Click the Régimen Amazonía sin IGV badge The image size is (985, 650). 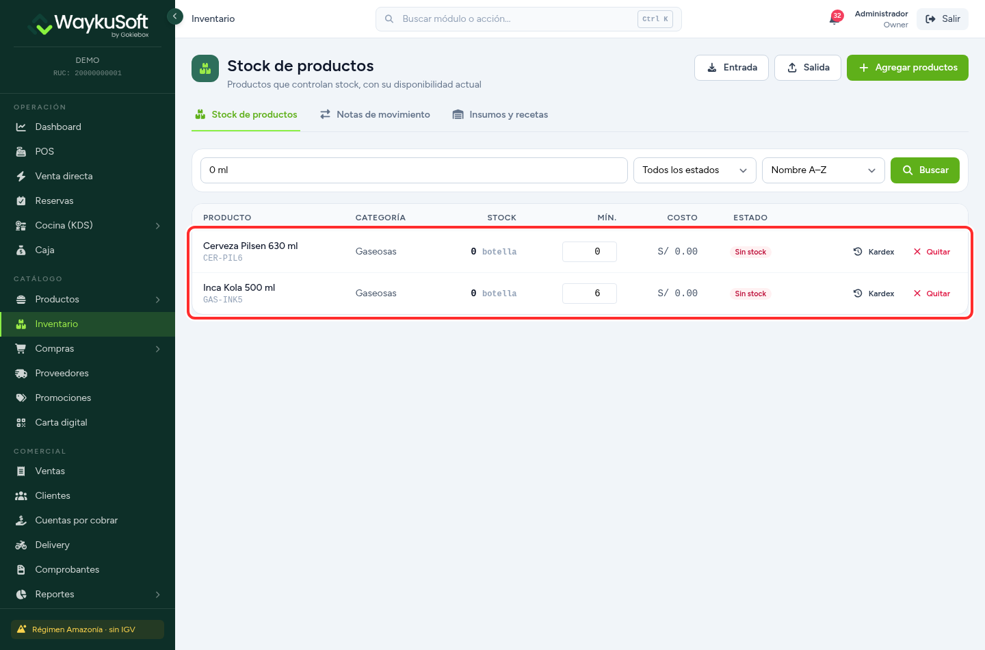pos(88,629)
